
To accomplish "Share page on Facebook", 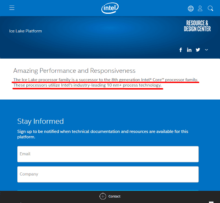I will point(181,50).
